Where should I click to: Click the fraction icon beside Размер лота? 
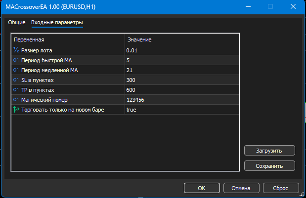pyautogui.click(x=16, y=50)
